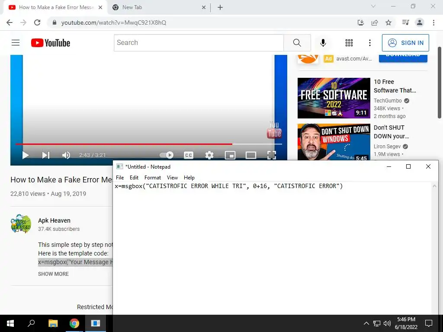The width and height of the screenshot is (443, 332).
Task: Open Notepad Edit menu
Action: (134, 178)
